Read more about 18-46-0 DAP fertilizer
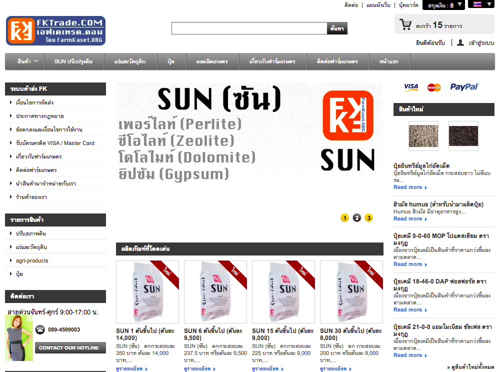The image size is (497, 372). coord(410,310)
